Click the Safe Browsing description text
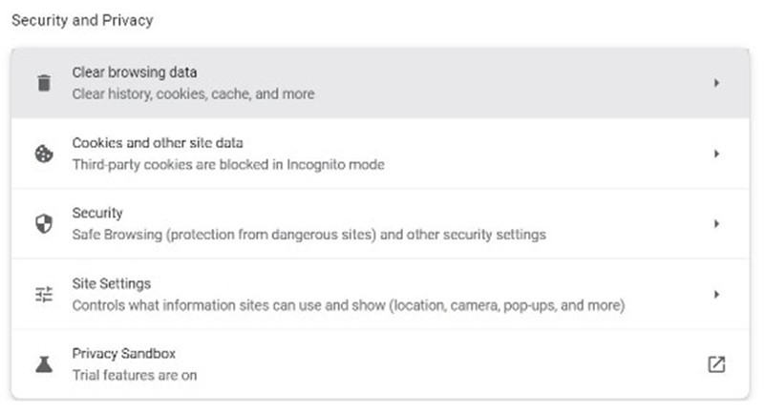The image size is (765, 414). click(308, 235)
